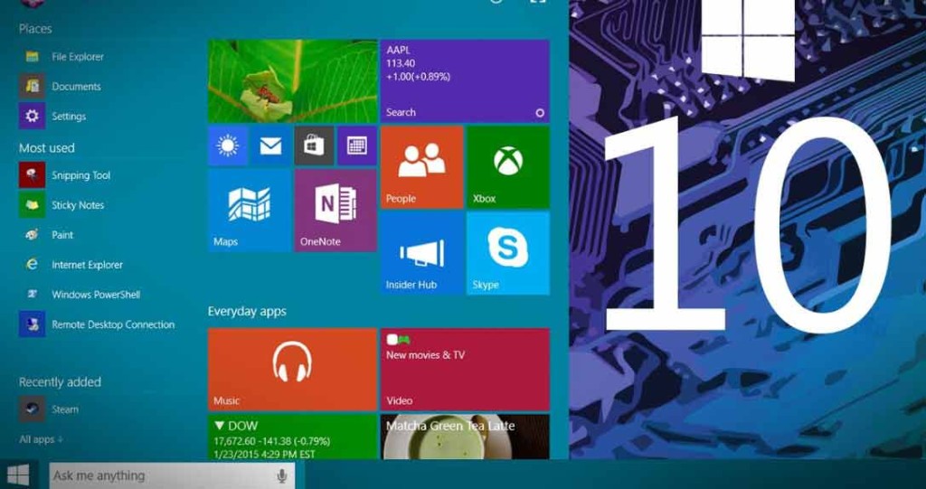Click the microphone icon in search box
The width and height of the screenshot is (926, 489).
[282, 475]
